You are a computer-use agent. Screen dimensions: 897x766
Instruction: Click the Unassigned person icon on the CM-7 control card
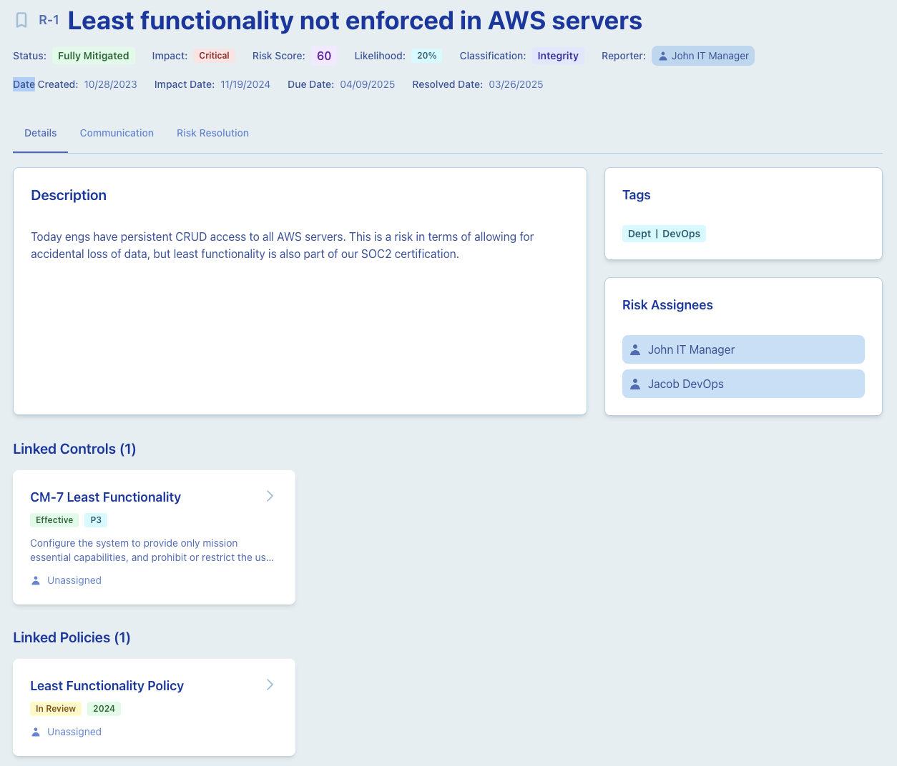click(x=35, y=580)
